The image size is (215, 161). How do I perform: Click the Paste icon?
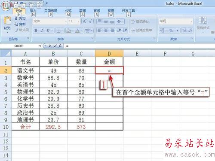point(7,21)
